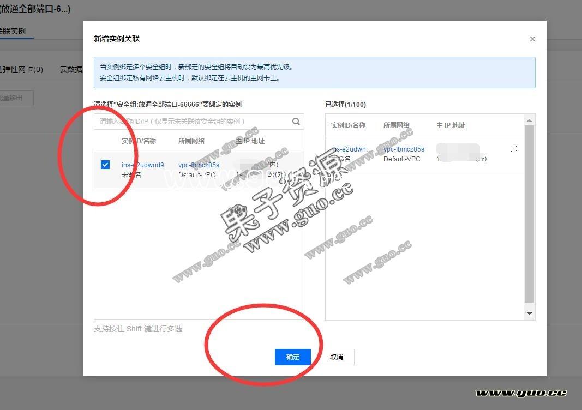Screen dimensions: 582x410
Task: Click the 主 IP 地址 header in selected table
Action: [x=451, y=125]
